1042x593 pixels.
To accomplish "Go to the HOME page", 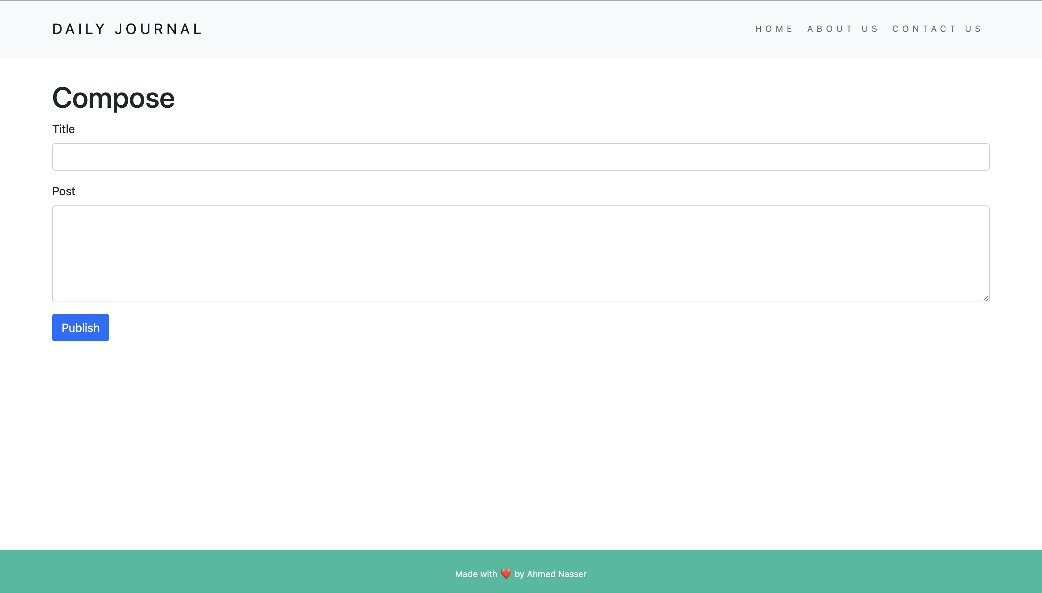I will pos(774,29).
